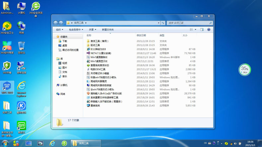This screenshot has width=262, height=147.
Task: Click the 重装系统 program icon
Action: (88, 106)
